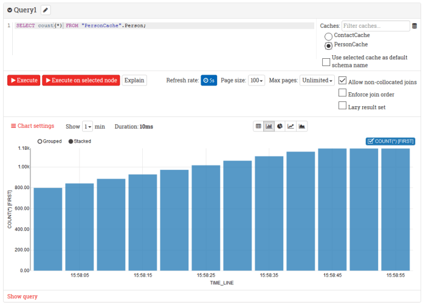This screenshot has width=423, height=305.
Task: Toggle the COUNT(*) [FIRST] series legend
Action: [x=390, y=141]
